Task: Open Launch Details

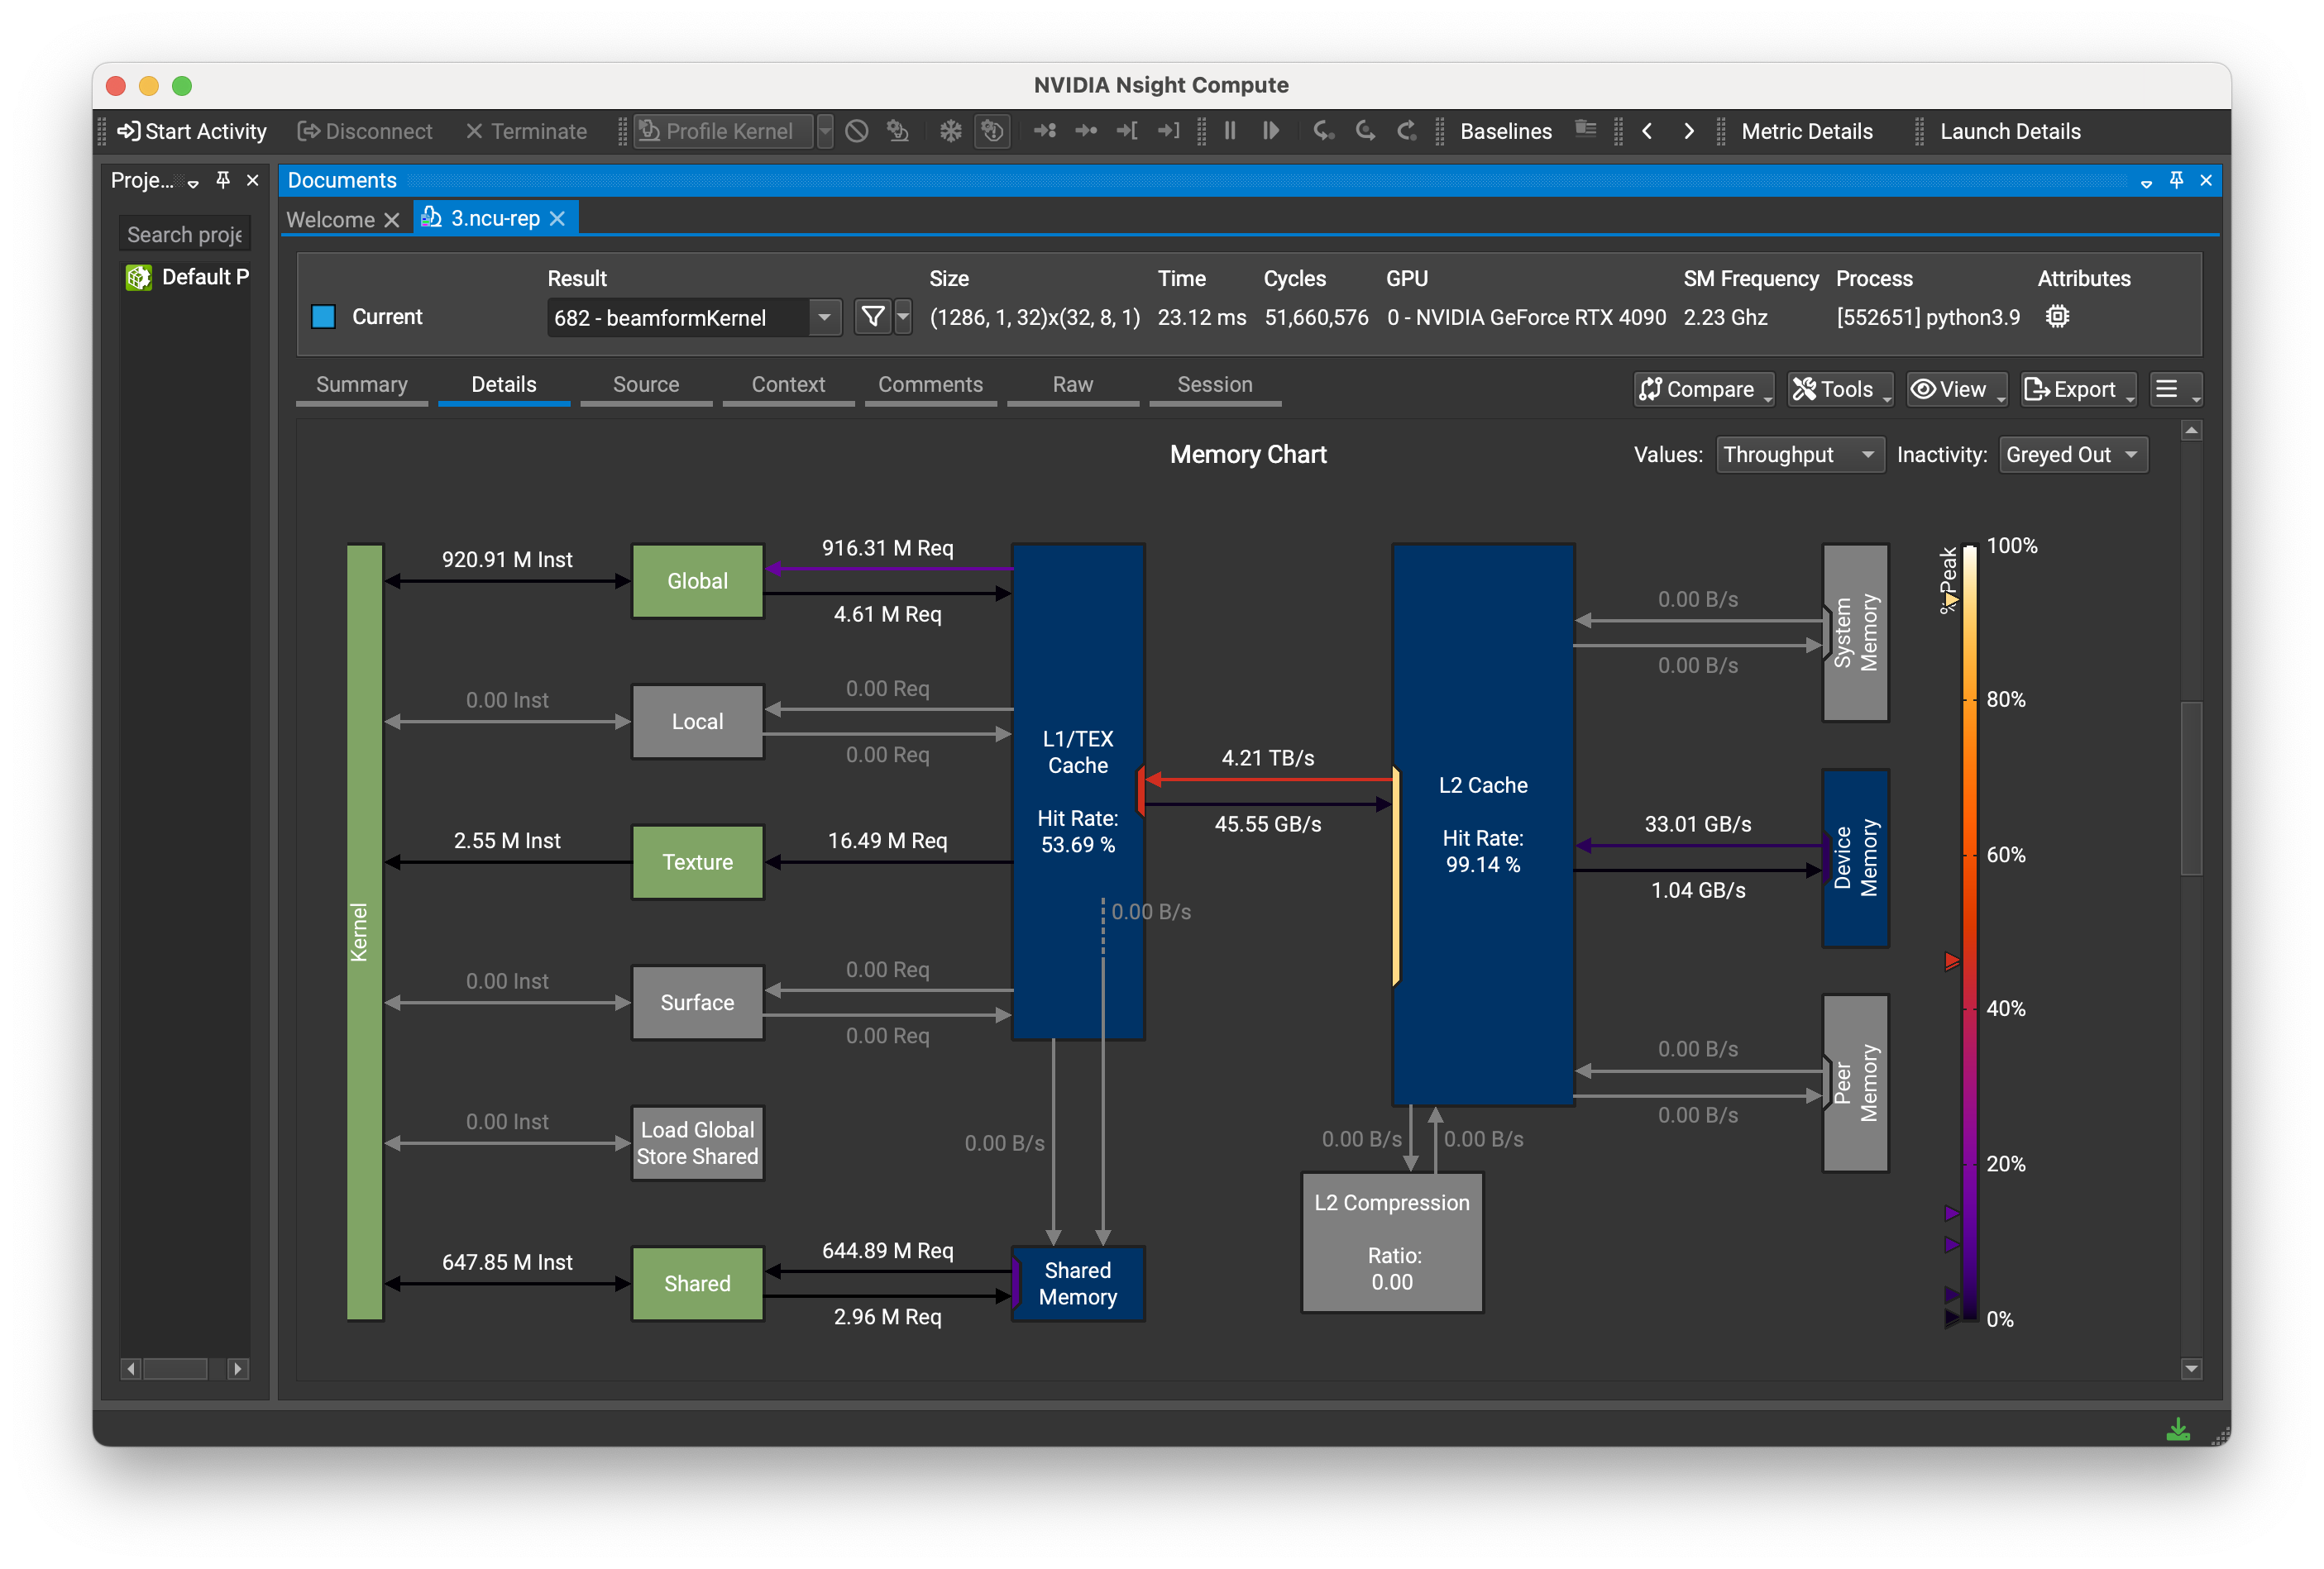Action: pyautogui.click(x=2009, y=131)
